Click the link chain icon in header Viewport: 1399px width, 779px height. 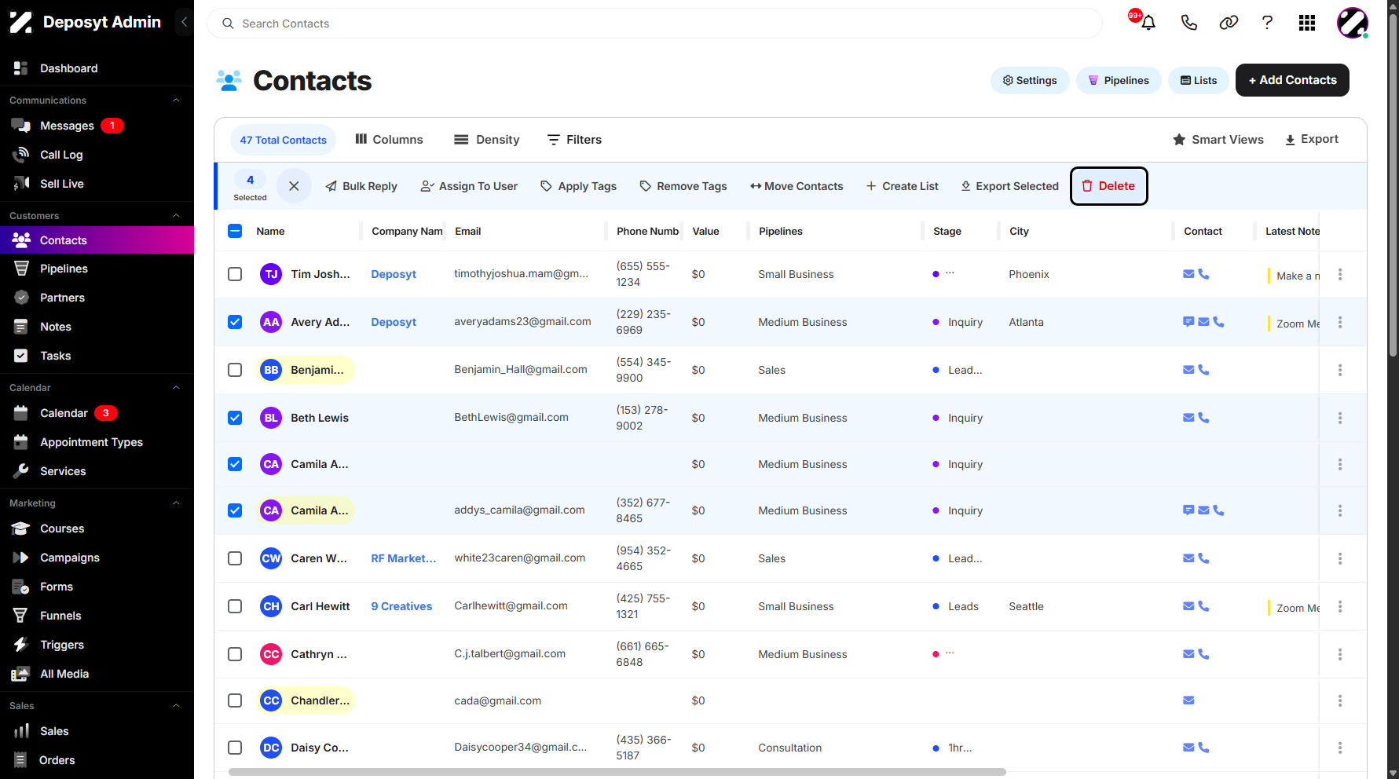tap(1229, 23)
